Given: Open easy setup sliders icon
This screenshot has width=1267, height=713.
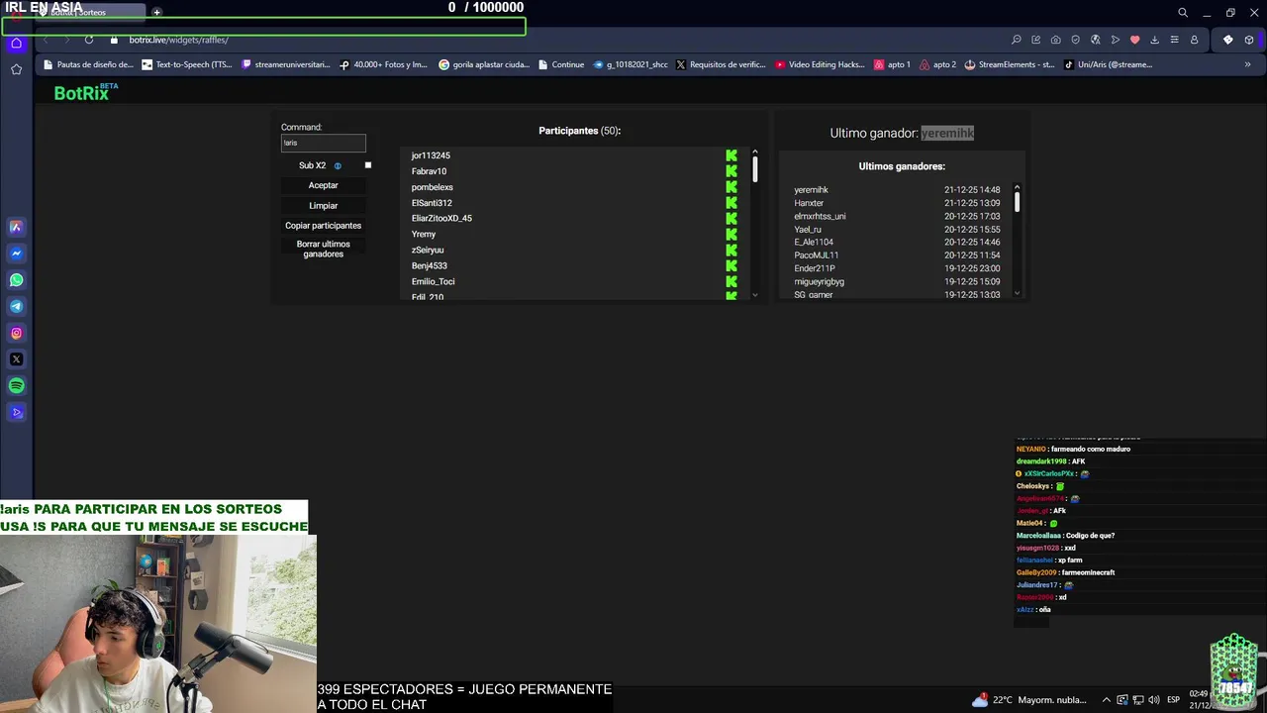Looking at the screenshot, I should [1174, 40].
